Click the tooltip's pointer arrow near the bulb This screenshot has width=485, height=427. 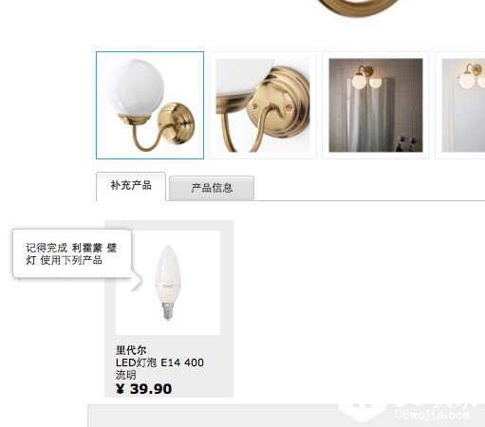pos(138,283)
